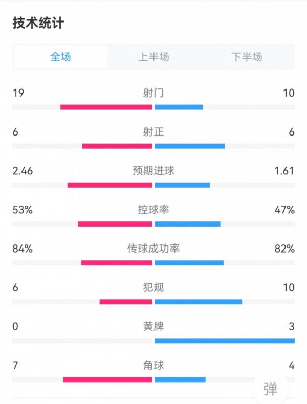Click the blue 射门 bar
The image size is (307, 404).
[179, 107]
